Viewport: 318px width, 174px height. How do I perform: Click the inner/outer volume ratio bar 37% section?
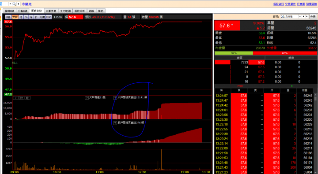pos(234,53)
